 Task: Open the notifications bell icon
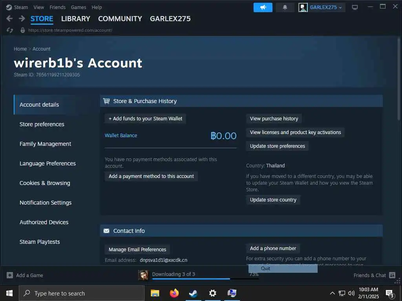click(285, 7)
